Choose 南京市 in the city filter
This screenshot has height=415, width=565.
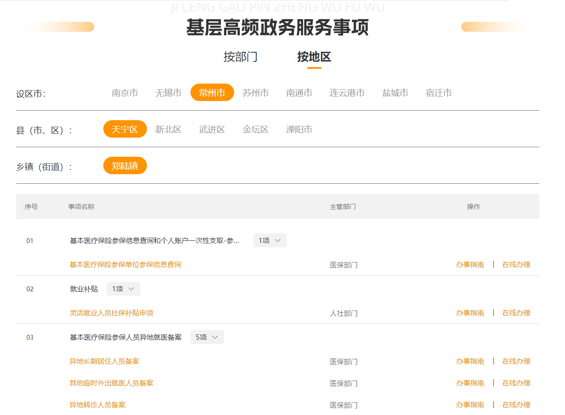click(125, 93)
